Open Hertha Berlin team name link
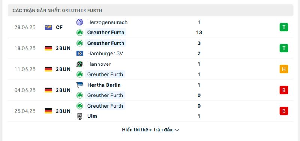 [x=104, y=85]
